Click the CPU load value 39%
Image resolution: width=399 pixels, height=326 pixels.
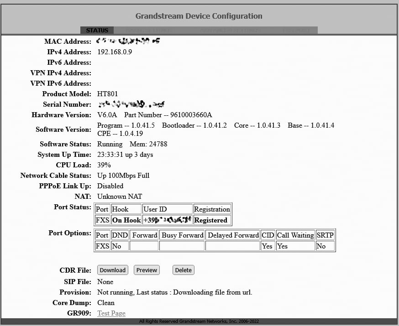pos(104,165)
